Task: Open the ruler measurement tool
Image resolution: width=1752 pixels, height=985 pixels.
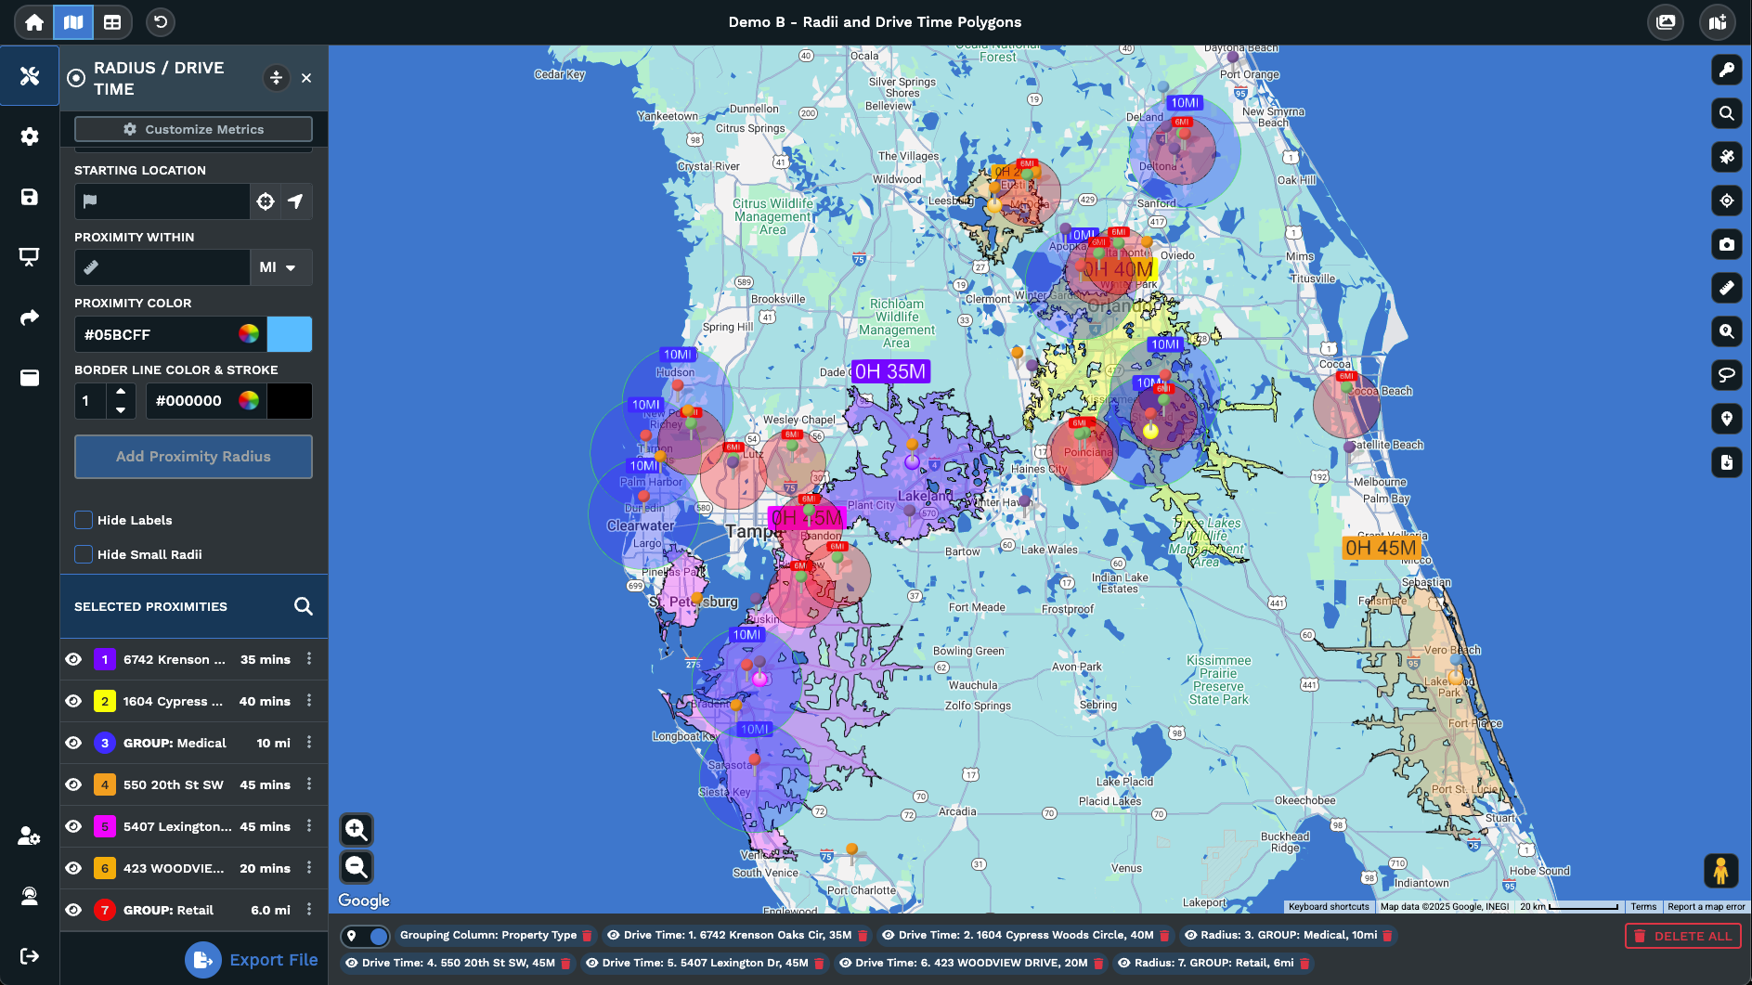Action: pyautogui.click(x=1726, y=288)
